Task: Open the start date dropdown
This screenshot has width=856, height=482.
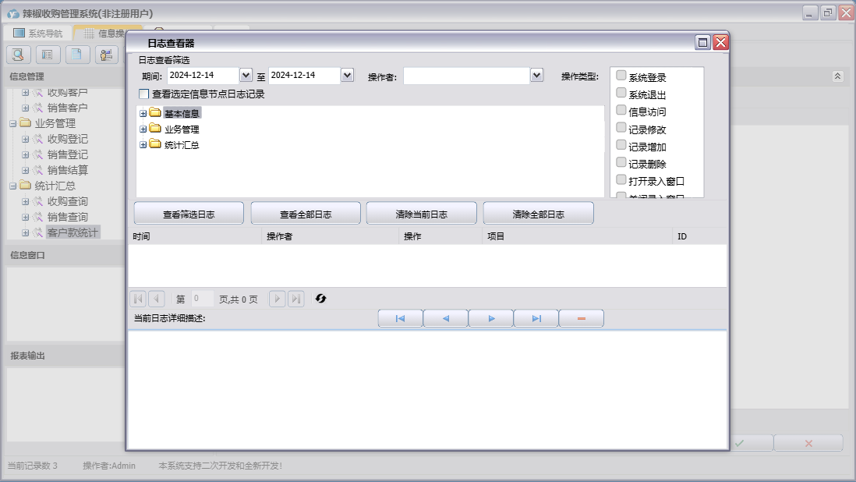Action: [246, 76]
